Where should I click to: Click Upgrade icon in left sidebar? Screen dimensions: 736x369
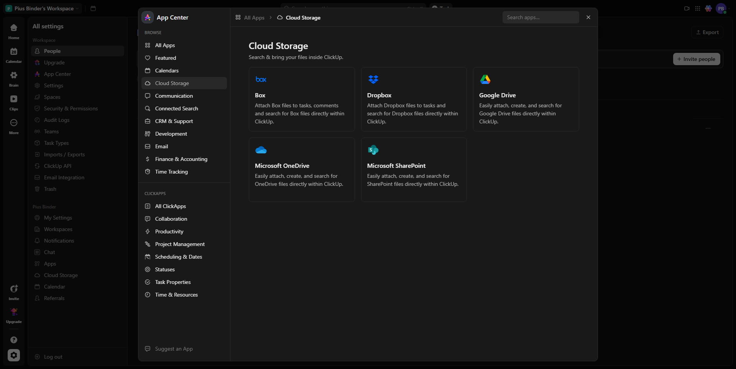14,312
